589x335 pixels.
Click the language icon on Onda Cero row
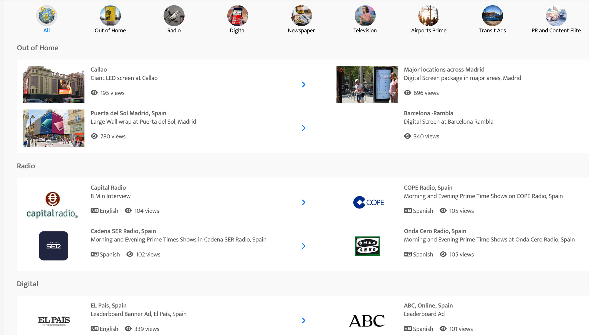tap(408, 254)
